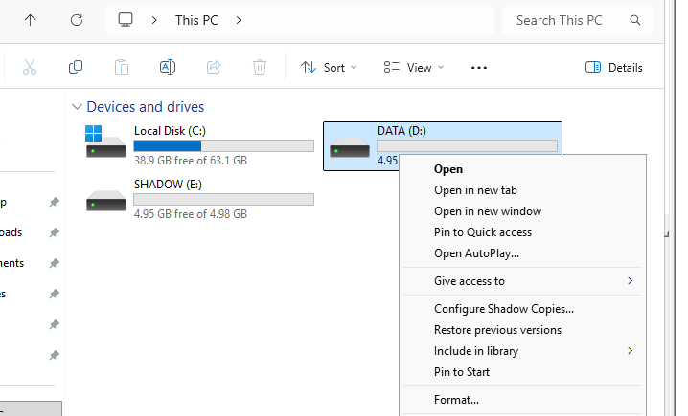688x416 pixels.
Task: Click the Rename icon in toolbar
Action: [x=168, y=67]
